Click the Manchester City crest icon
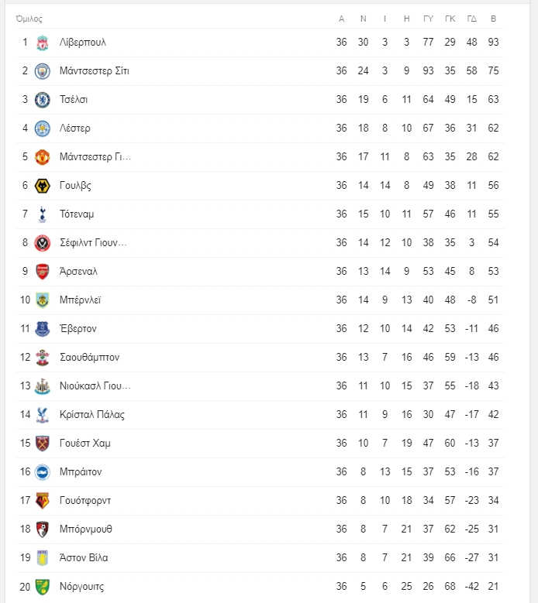The height and width of the screenshot is (603, 538). 43,71
